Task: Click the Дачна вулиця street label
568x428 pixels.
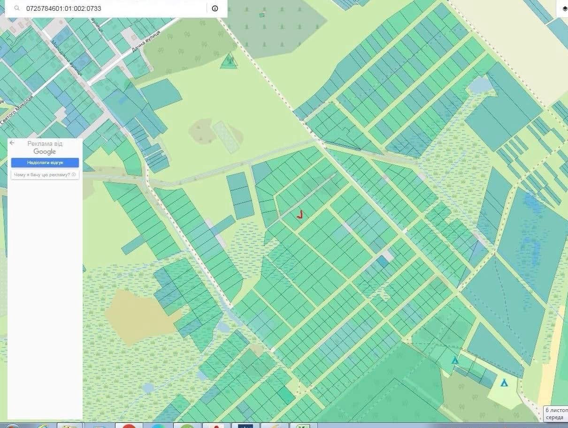Action: point(146,41)
